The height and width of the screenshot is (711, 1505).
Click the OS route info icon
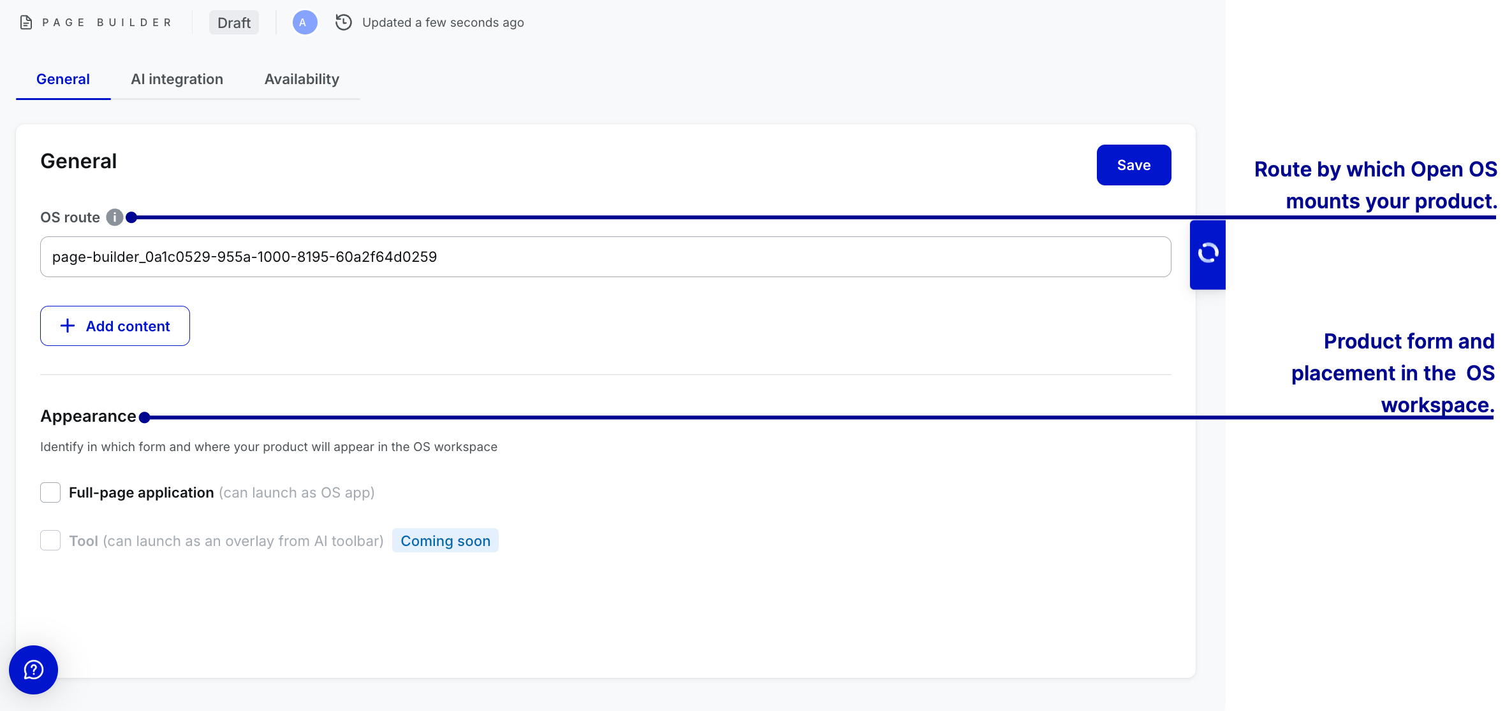coord(114,217)
